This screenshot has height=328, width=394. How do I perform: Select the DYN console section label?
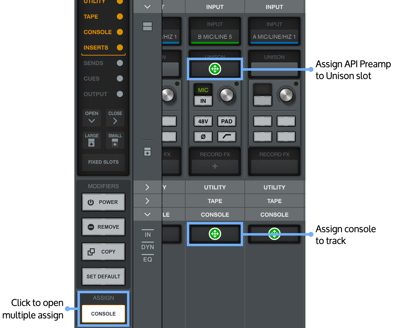[x=148, y=247]
